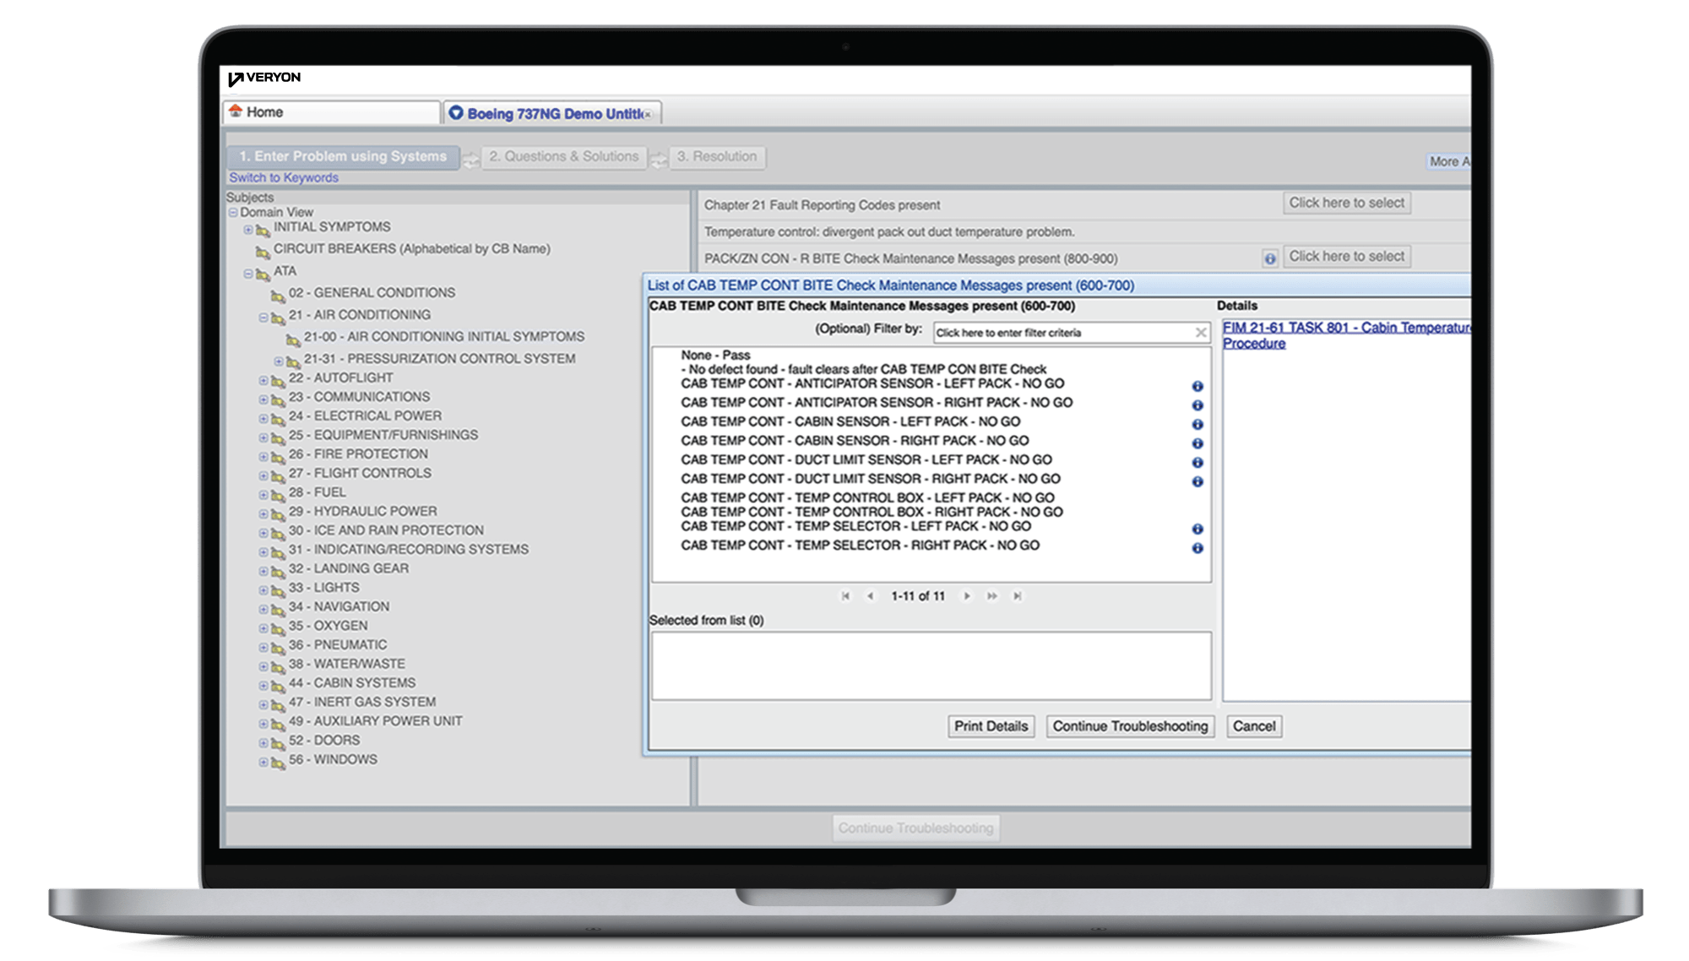Click the arrow between steps 2 and 3
Screen dimensions: 1689x961
point(659,160)
